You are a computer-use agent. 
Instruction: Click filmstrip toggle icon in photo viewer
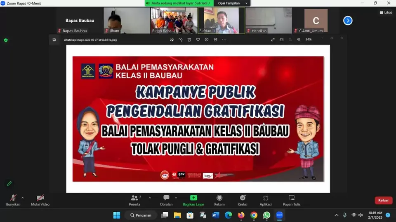coord(282,40)
